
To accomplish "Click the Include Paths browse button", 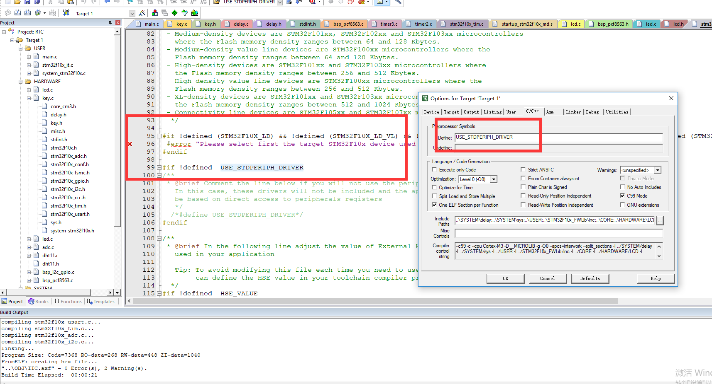I will [660, 220].
